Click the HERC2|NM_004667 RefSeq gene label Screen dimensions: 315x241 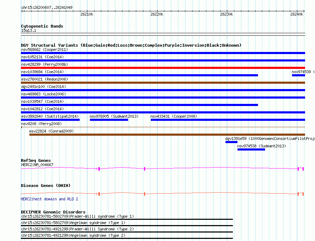click(x=37, y=165)
